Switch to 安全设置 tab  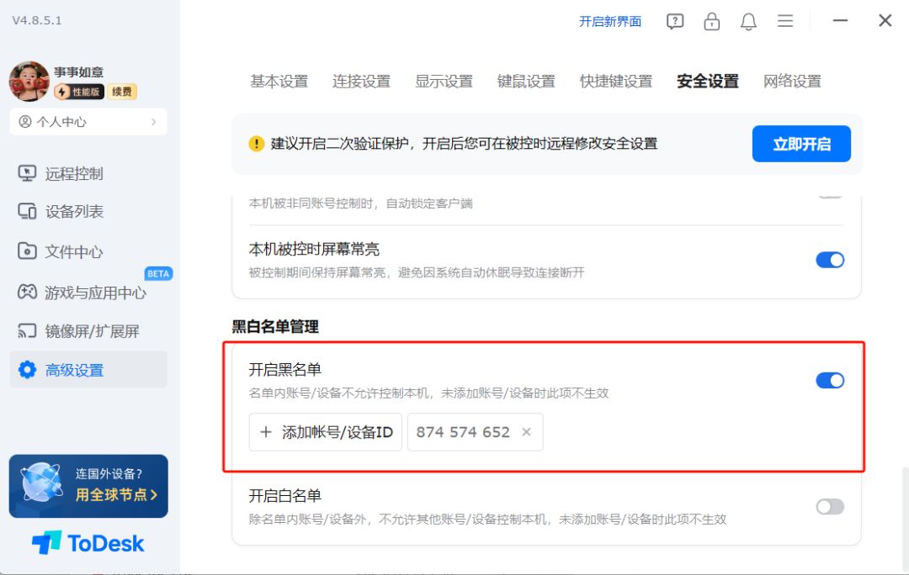coord(707,81)
